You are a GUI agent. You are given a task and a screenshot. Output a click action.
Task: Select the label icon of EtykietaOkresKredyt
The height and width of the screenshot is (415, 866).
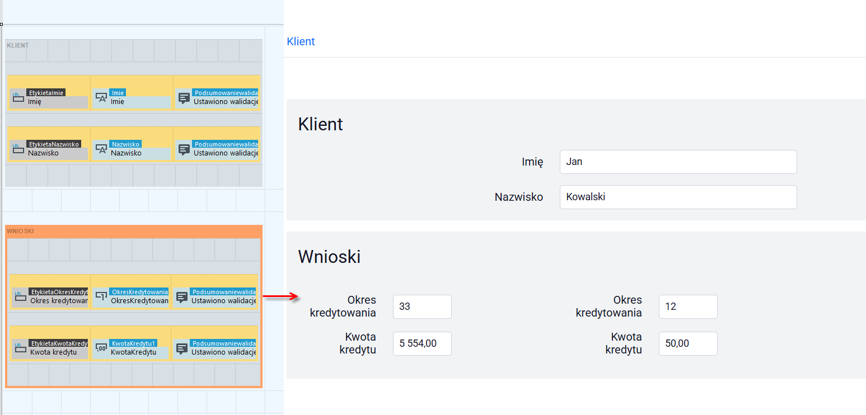tap(21, 297)
